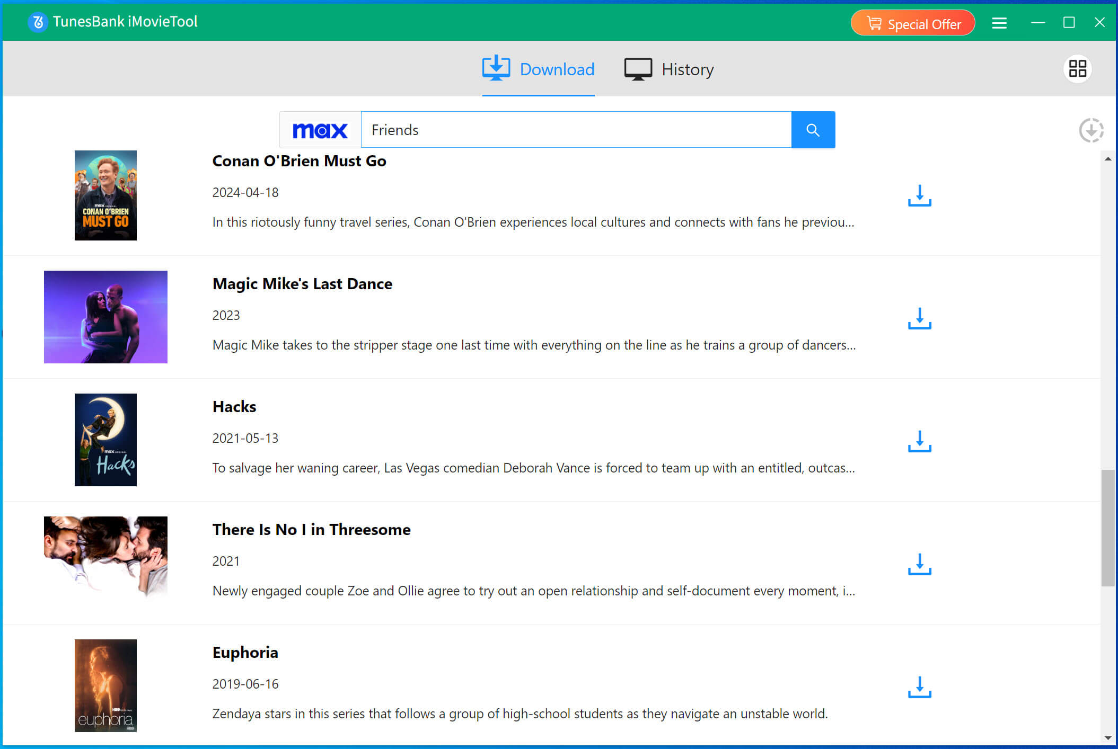Close the TunesBank iMovieTool window
The image size is (1118, 749).
point(1099,22)
